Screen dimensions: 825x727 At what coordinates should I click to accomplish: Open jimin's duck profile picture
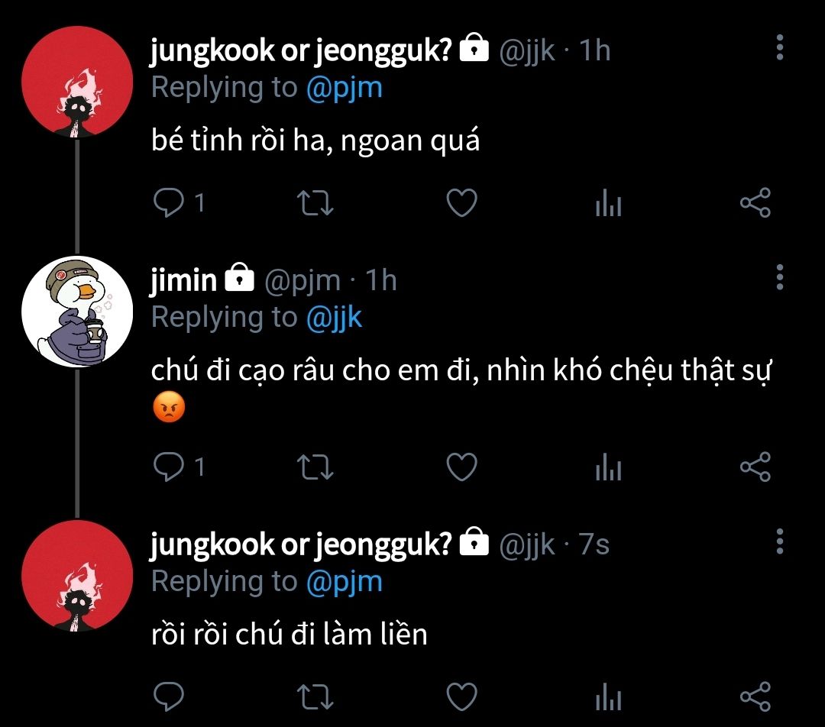pyautogui.click(x=76, y=311)
